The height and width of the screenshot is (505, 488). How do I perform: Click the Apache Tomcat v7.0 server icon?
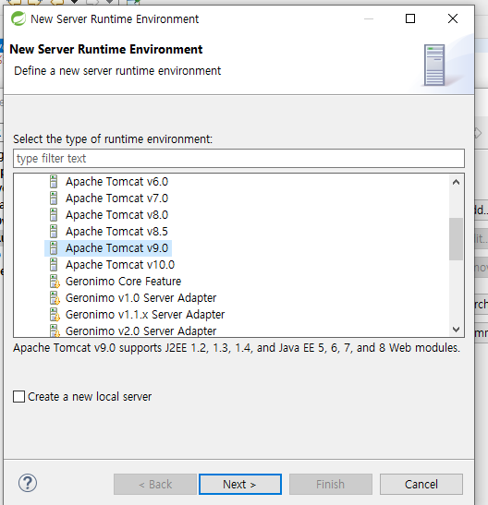54,198
